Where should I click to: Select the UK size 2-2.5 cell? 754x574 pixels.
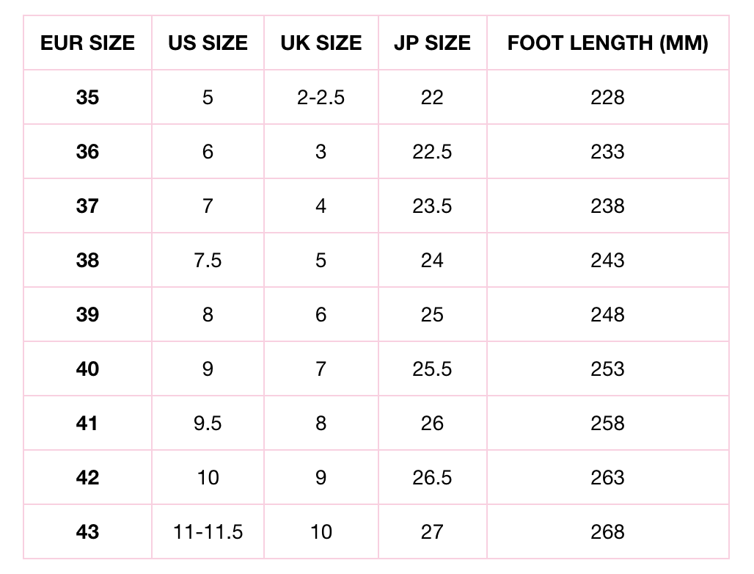(x=321, y=97)
